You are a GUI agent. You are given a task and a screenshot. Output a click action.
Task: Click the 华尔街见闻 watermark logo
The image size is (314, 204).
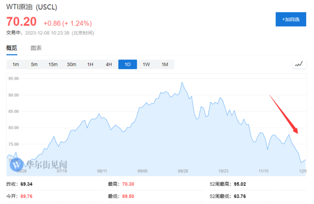pos(37,165)
